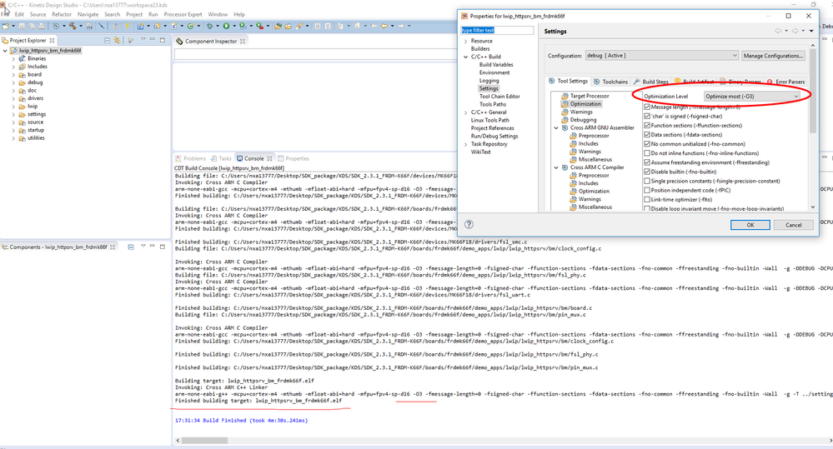The width and height of the screenshot is (833, 449).
Task: Click the console horizontal scrollbar thumb
Action: [204, 441]
